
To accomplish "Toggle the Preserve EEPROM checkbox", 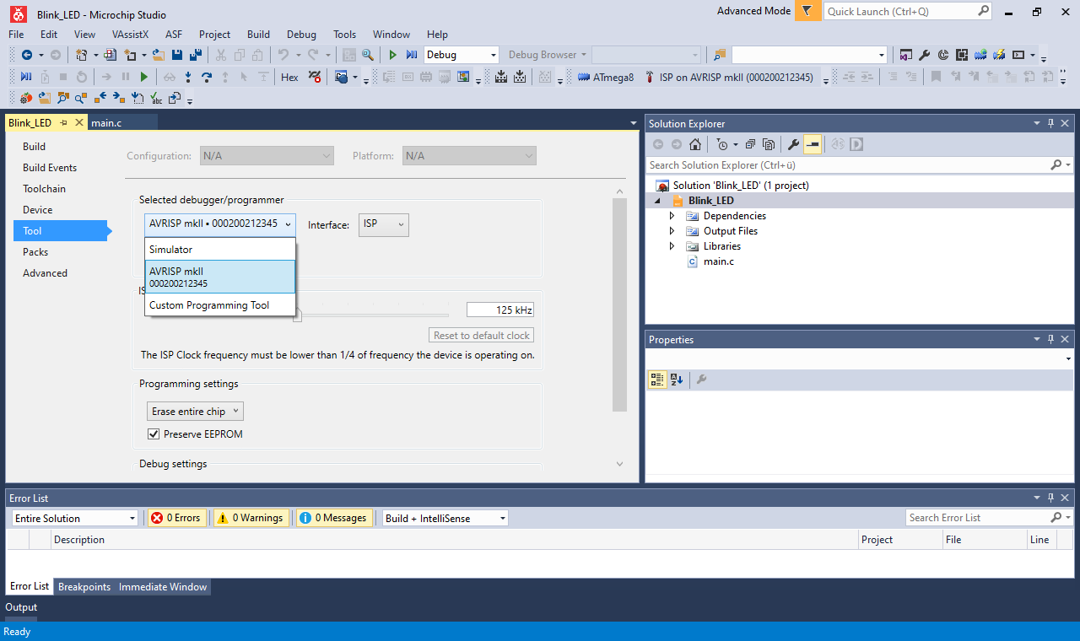I will [154, 434].
